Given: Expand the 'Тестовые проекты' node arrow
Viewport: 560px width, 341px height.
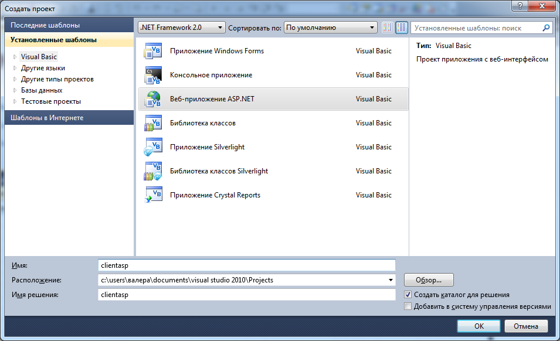Looking at the screenshot, I should [15, 101].
